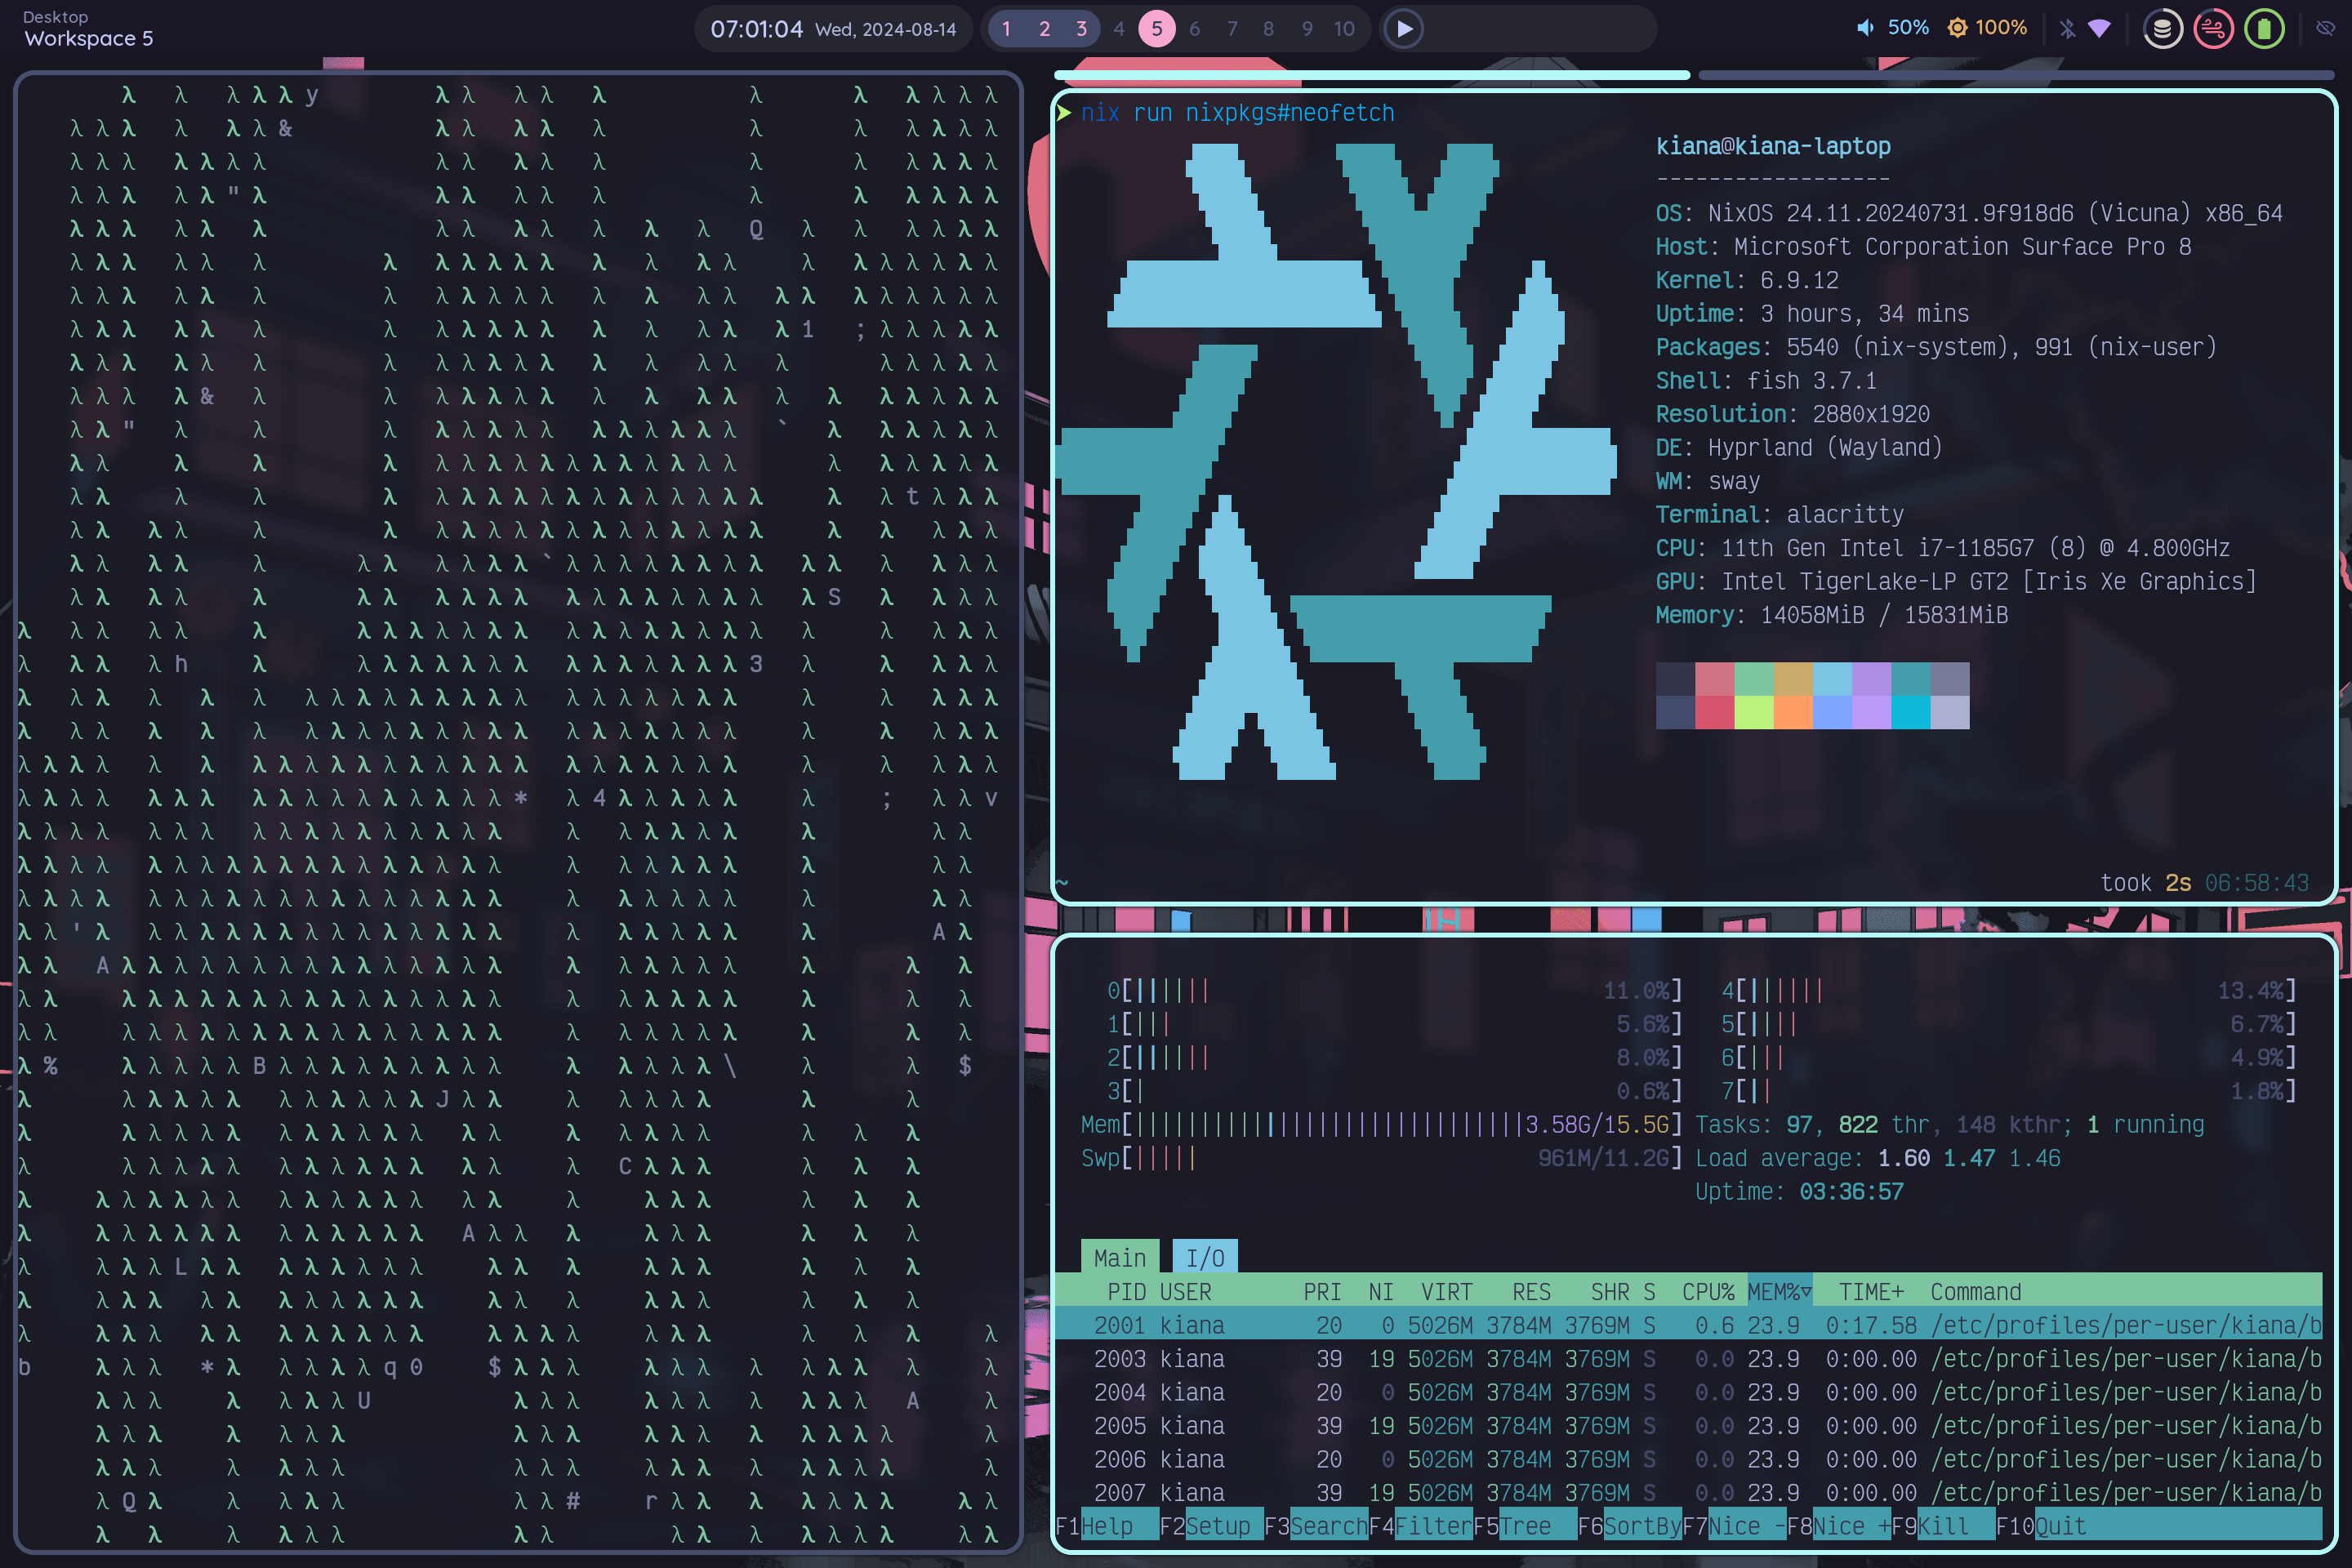2352x1568 pixels.
Task: Click the volume speaker icon in the status bar
Action: tap(1866, 27)
